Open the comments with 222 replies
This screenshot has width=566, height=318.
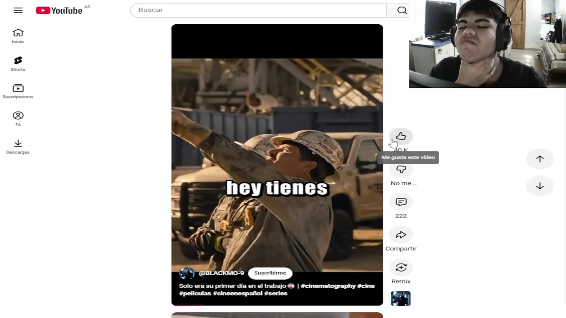pyautogui.click(x=401, y=202)
